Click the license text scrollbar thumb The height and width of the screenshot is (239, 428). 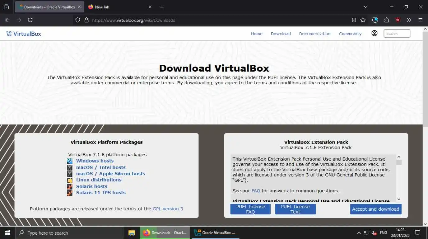(399, 162)
